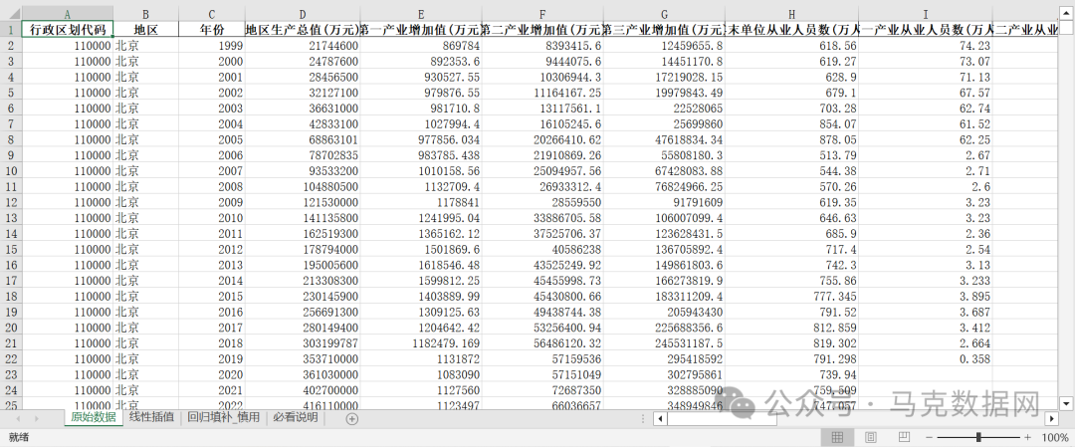Switch to Page Break Preview view
The height and width of the screenshot is (447, 1075).
coord(904,437)
